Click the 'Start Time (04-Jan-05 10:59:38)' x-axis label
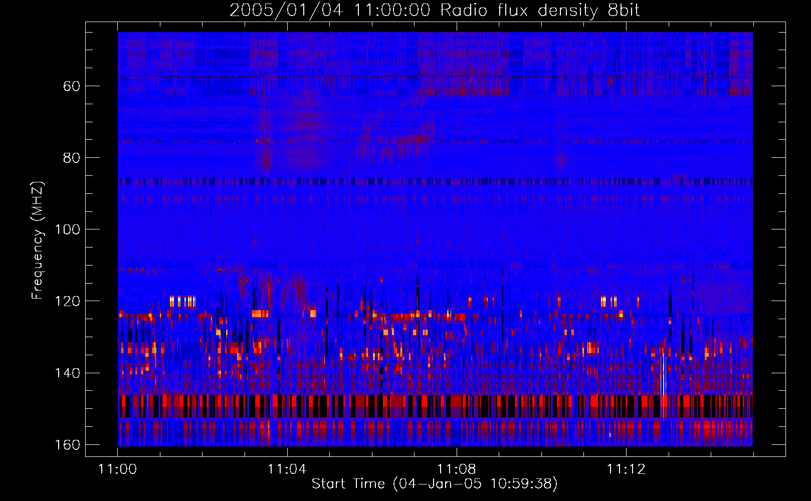The height and width of the screenshot is (501, 811). coord(435,484)
